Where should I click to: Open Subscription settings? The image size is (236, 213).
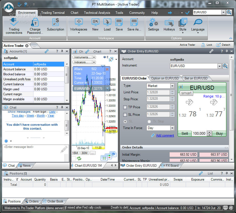pos(56,25)
